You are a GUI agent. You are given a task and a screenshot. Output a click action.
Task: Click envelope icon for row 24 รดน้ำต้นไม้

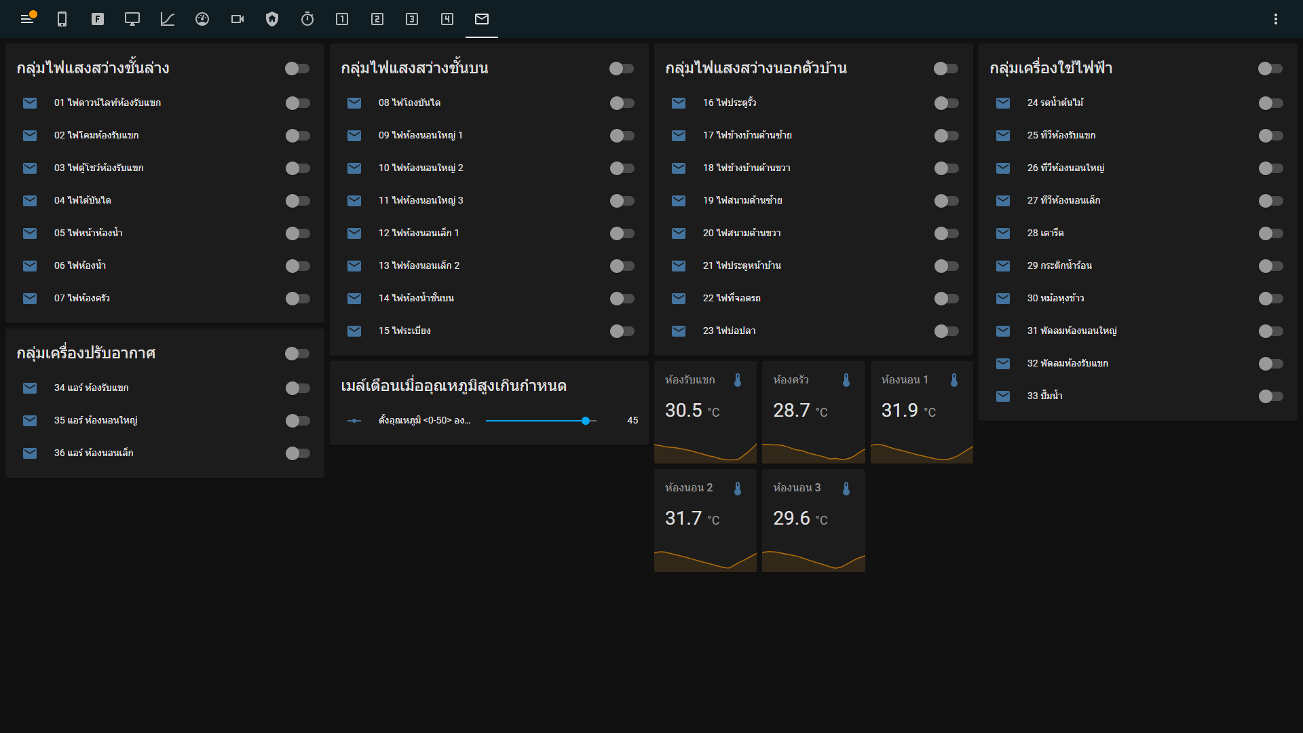coord(1003,103)
